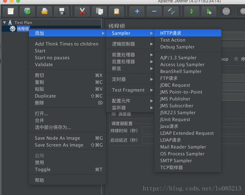Choose FTP请求 sampler
The height and width of the screenshot is (195, 245).
(x=188, y=78)
